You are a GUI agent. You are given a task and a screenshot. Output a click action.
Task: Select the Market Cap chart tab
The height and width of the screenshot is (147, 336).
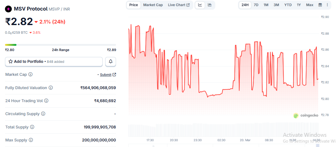point(153,5)
